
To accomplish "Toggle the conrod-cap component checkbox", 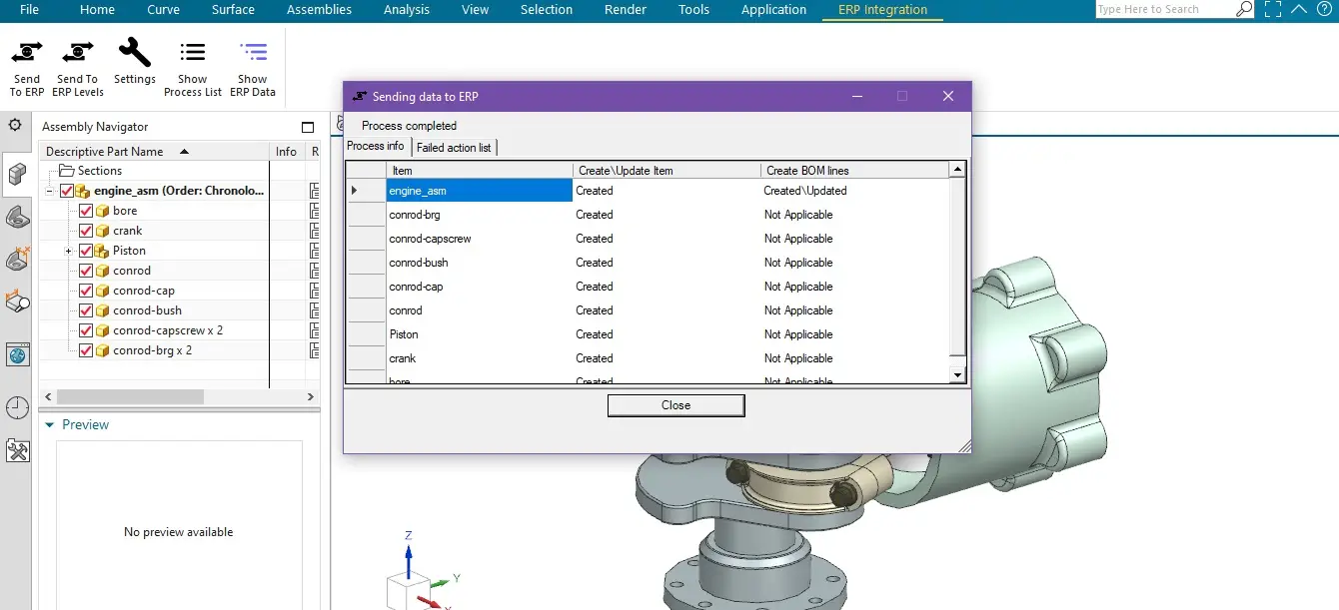I will click(x=86, y=290).
